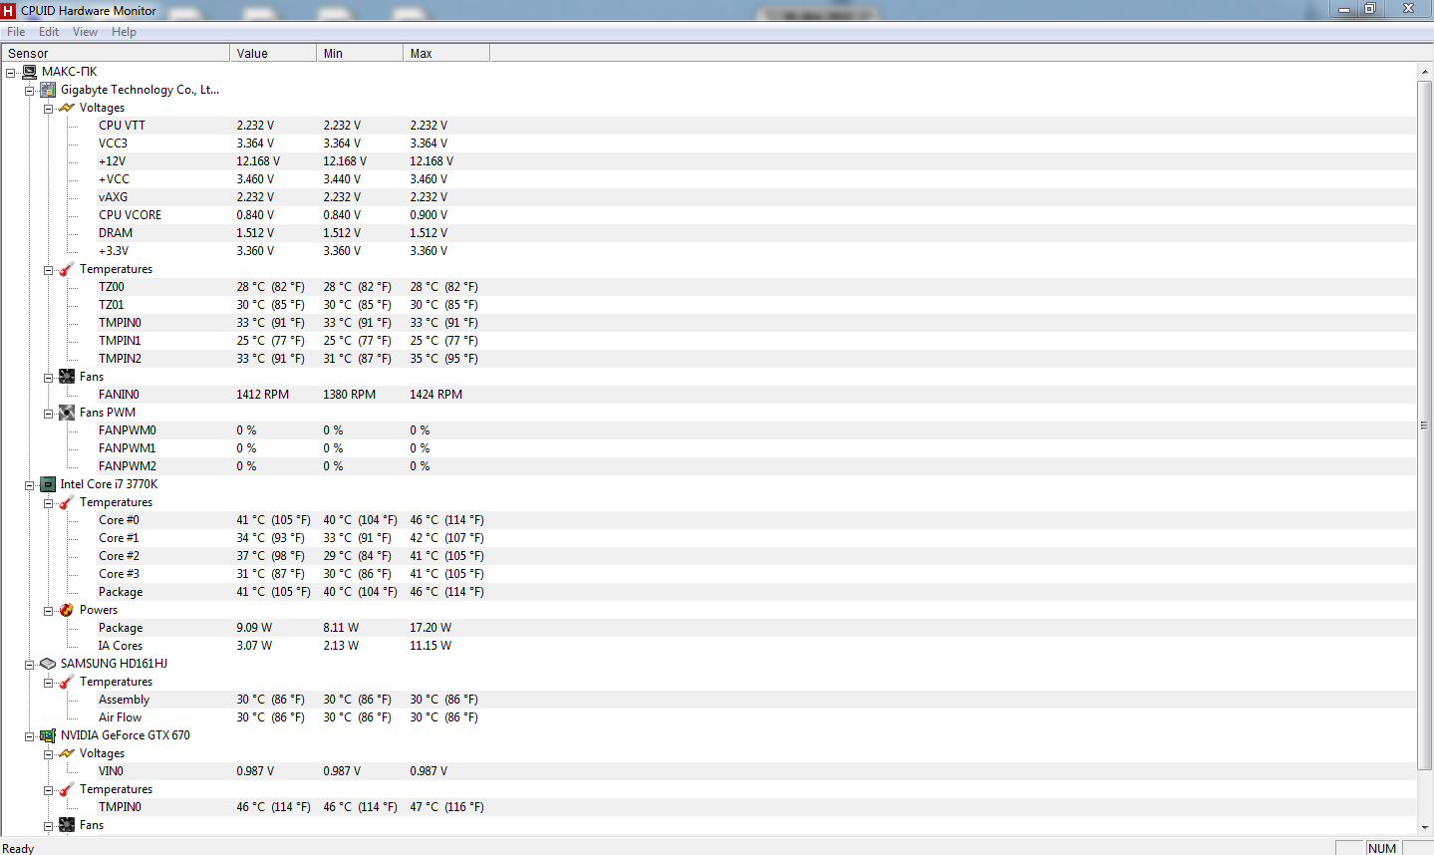The width and height of the screenshot is (1434, 855).
Task: Click the scrollbar down arrow
Action: coord(1425,827)
